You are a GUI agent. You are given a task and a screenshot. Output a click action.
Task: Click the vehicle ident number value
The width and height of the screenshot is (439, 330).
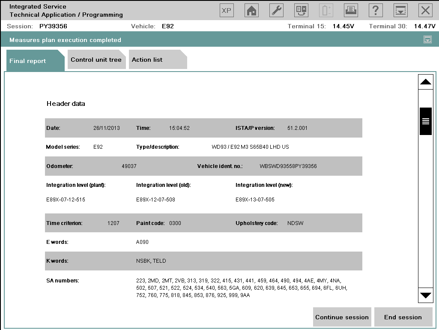click(x=288, y=166)
